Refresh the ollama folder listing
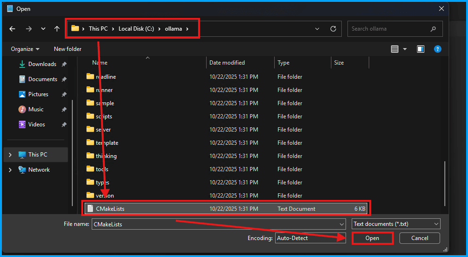 coord(333,29)
